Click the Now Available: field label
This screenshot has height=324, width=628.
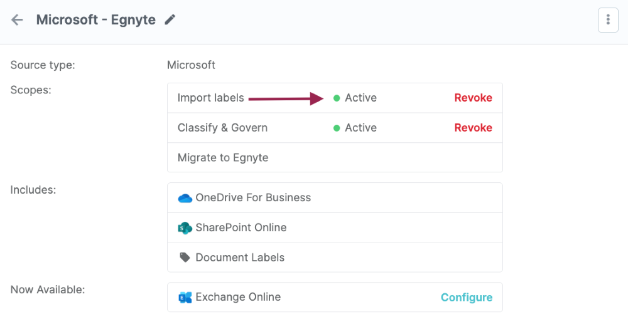coord(48,290)
